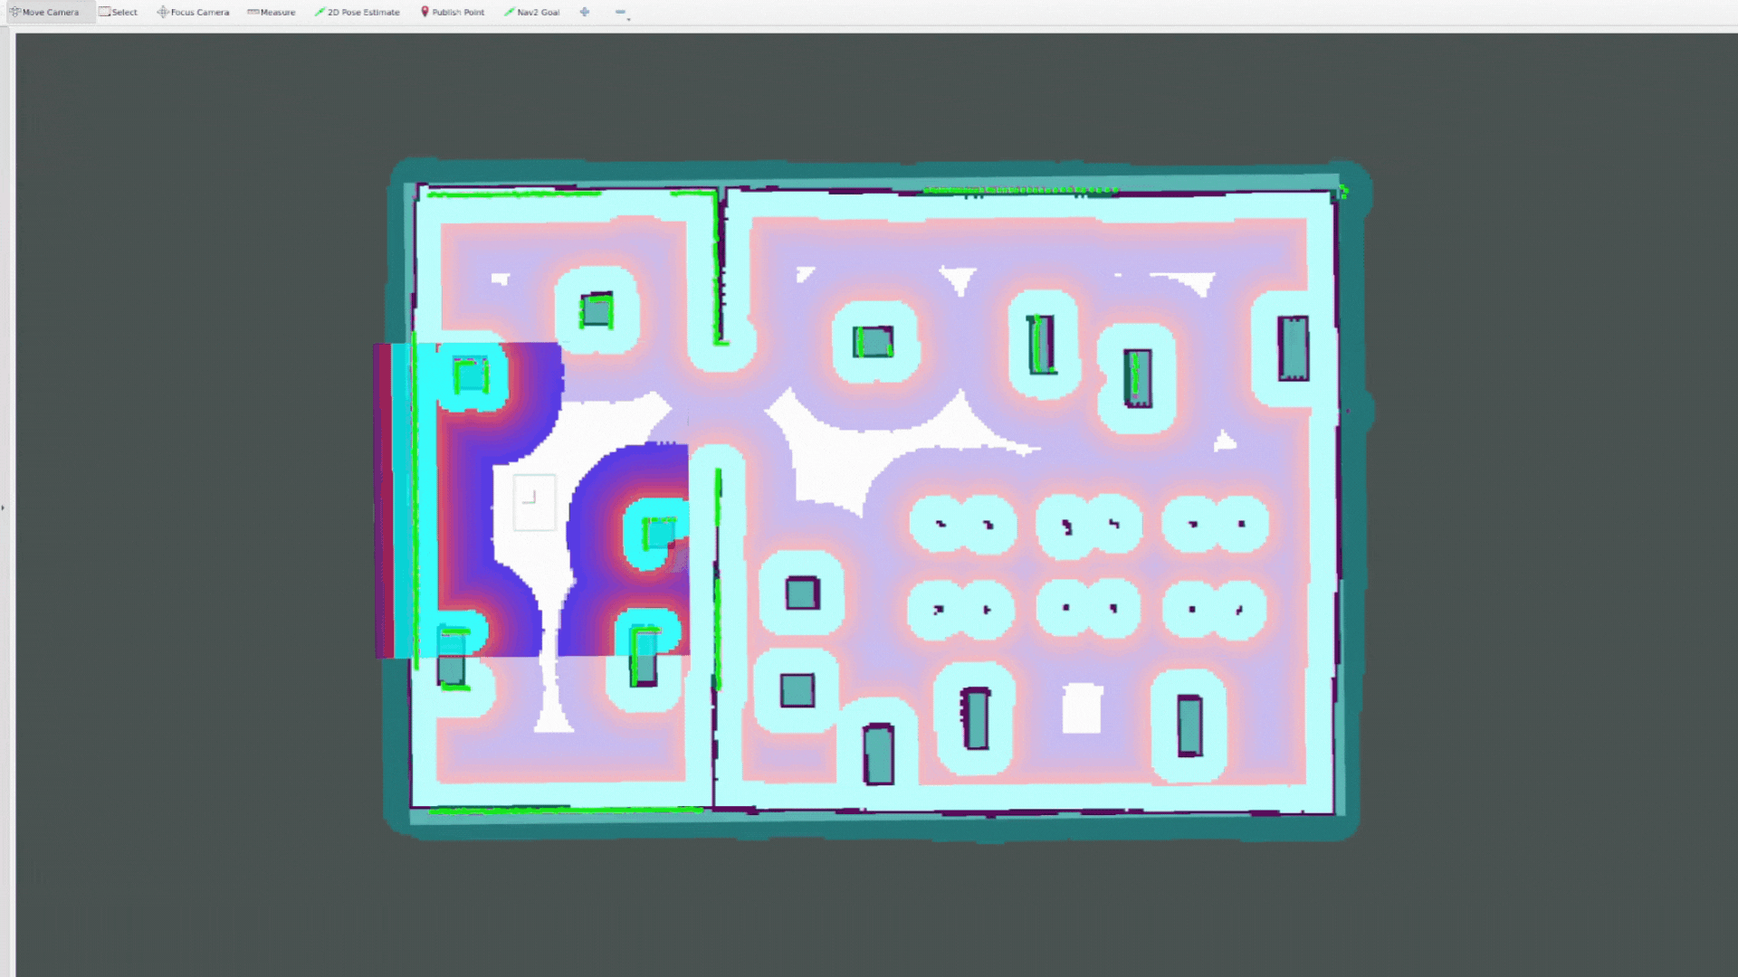Click the minus remove-tool icon
Viewport: 1738px width, 977px height.
point(619,12)
